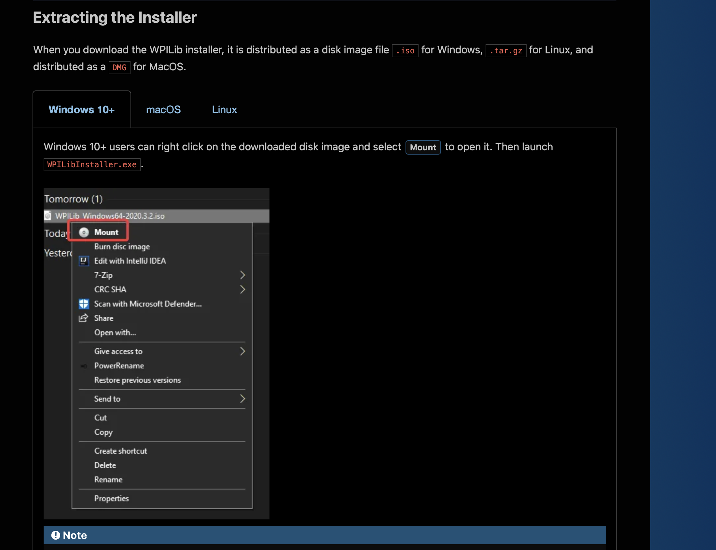Expand the Send to submenu arrow
716x550 pixels.
coord(242,399)
